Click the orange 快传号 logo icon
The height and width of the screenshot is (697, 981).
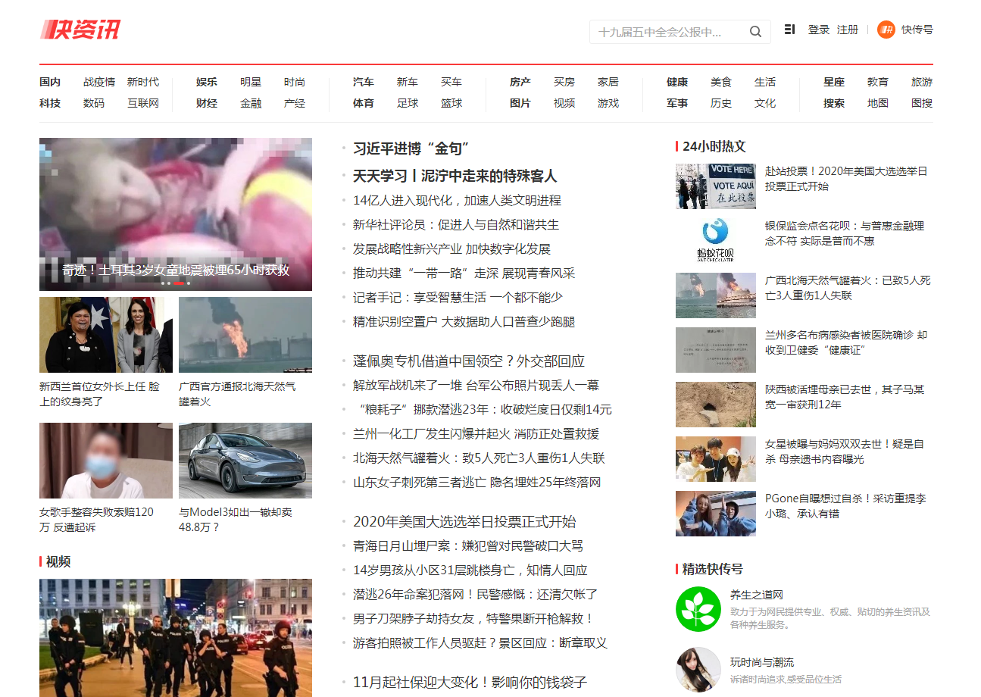click(x=886, y=30)
